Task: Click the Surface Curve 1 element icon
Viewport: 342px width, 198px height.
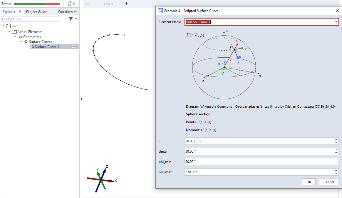Action: pyautogui.click(x=32, y=46)
